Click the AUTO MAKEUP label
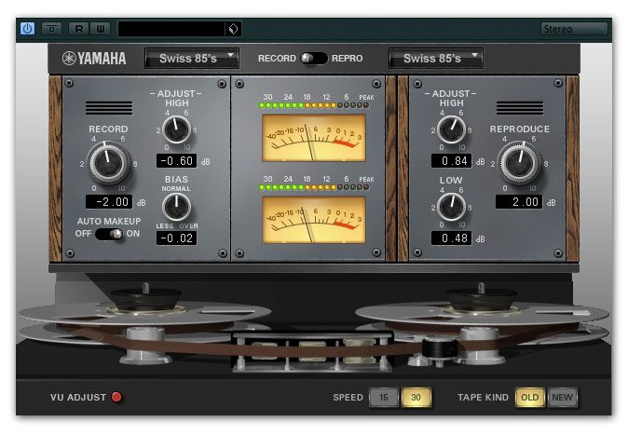The image size is (628, 435). [x=109, y=221]
